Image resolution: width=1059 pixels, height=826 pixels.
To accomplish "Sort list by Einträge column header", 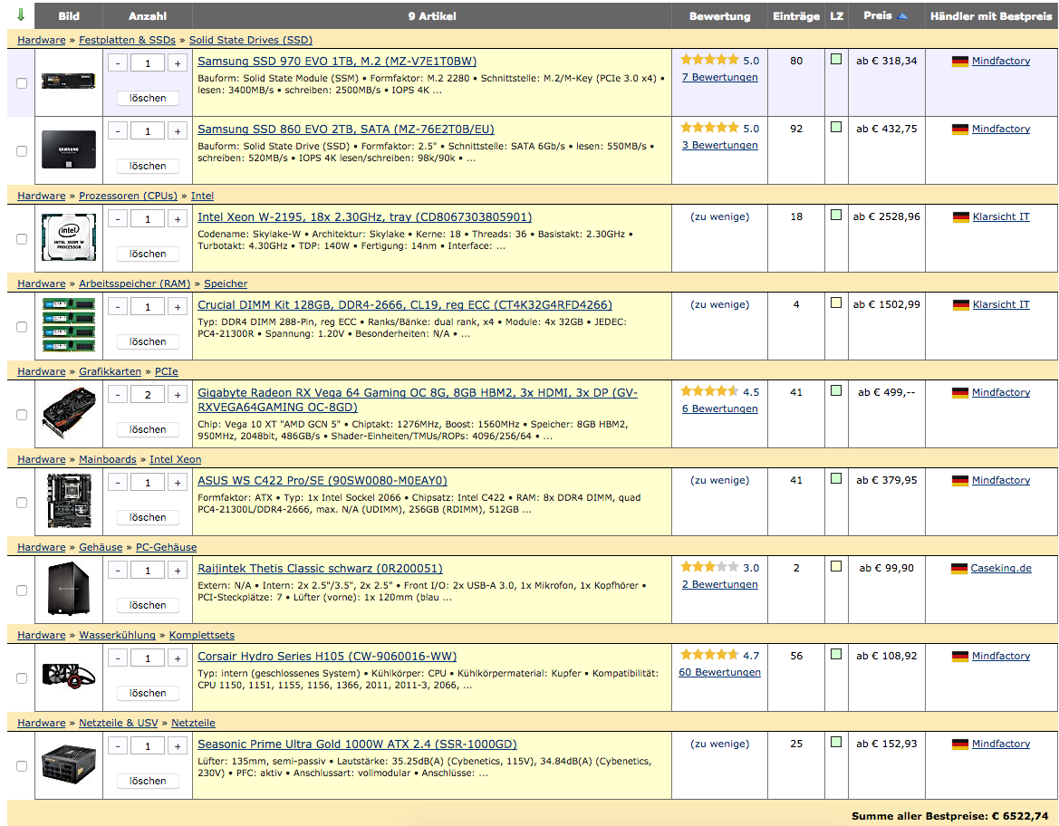I will [x=796, y=16].
